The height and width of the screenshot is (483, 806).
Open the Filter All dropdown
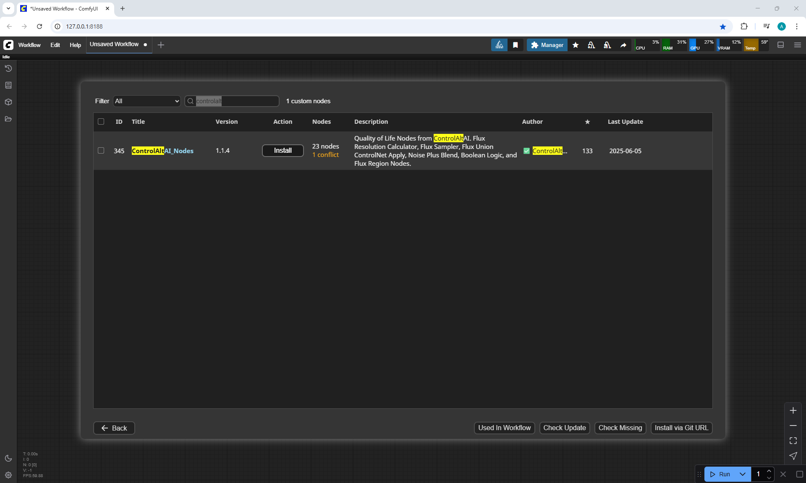tap(147, 101)
